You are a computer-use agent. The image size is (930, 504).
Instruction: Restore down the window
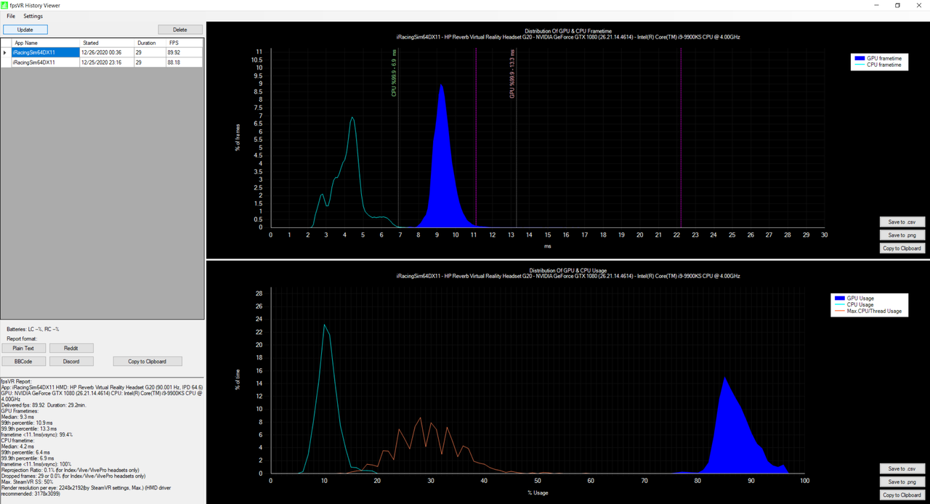(898, 5)
